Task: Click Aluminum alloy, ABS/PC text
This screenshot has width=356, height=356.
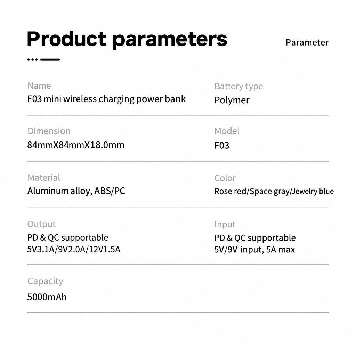Action: pos(76,191)
